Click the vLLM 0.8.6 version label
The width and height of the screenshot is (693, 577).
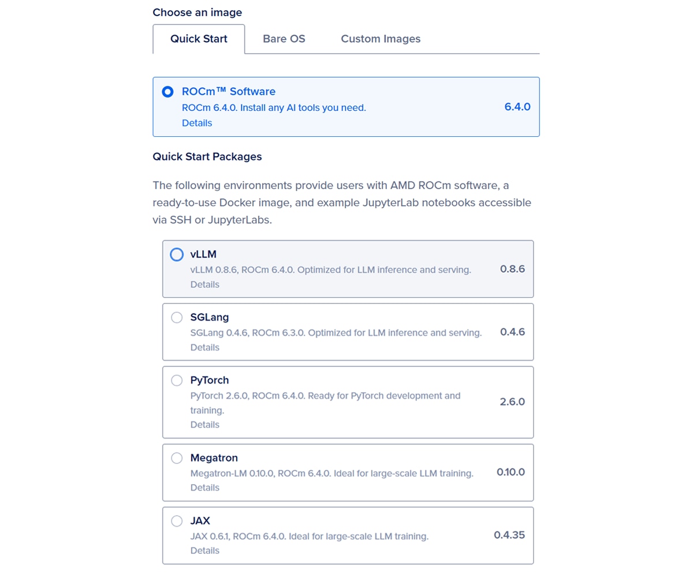pyautogui.click(x=512, y=269)
